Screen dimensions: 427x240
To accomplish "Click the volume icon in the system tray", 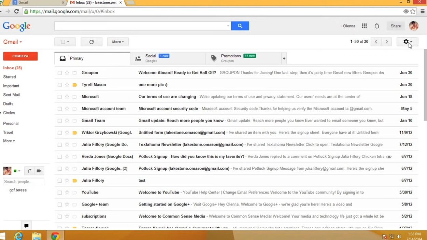I will tap(399, 236).
